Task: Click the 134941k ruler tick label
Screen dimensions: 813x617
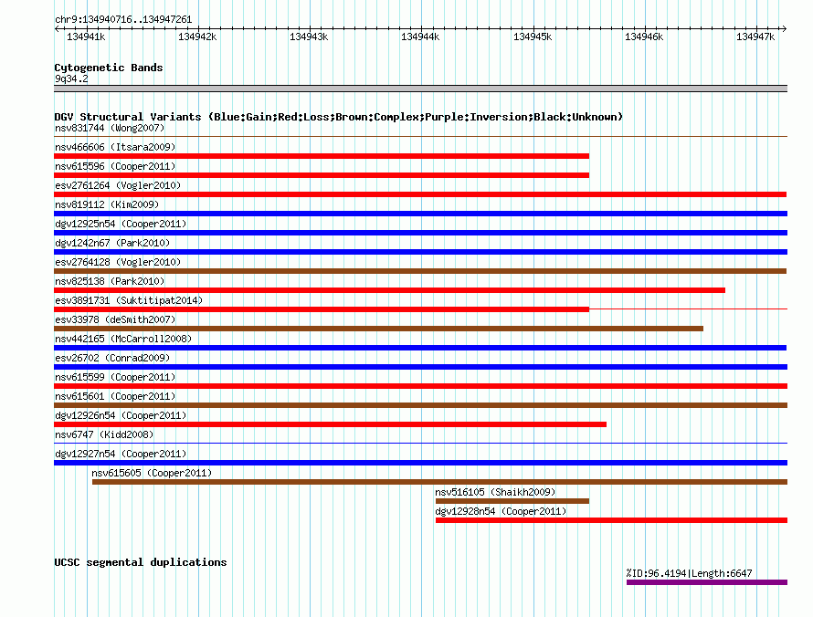Action: pos(86,37)
